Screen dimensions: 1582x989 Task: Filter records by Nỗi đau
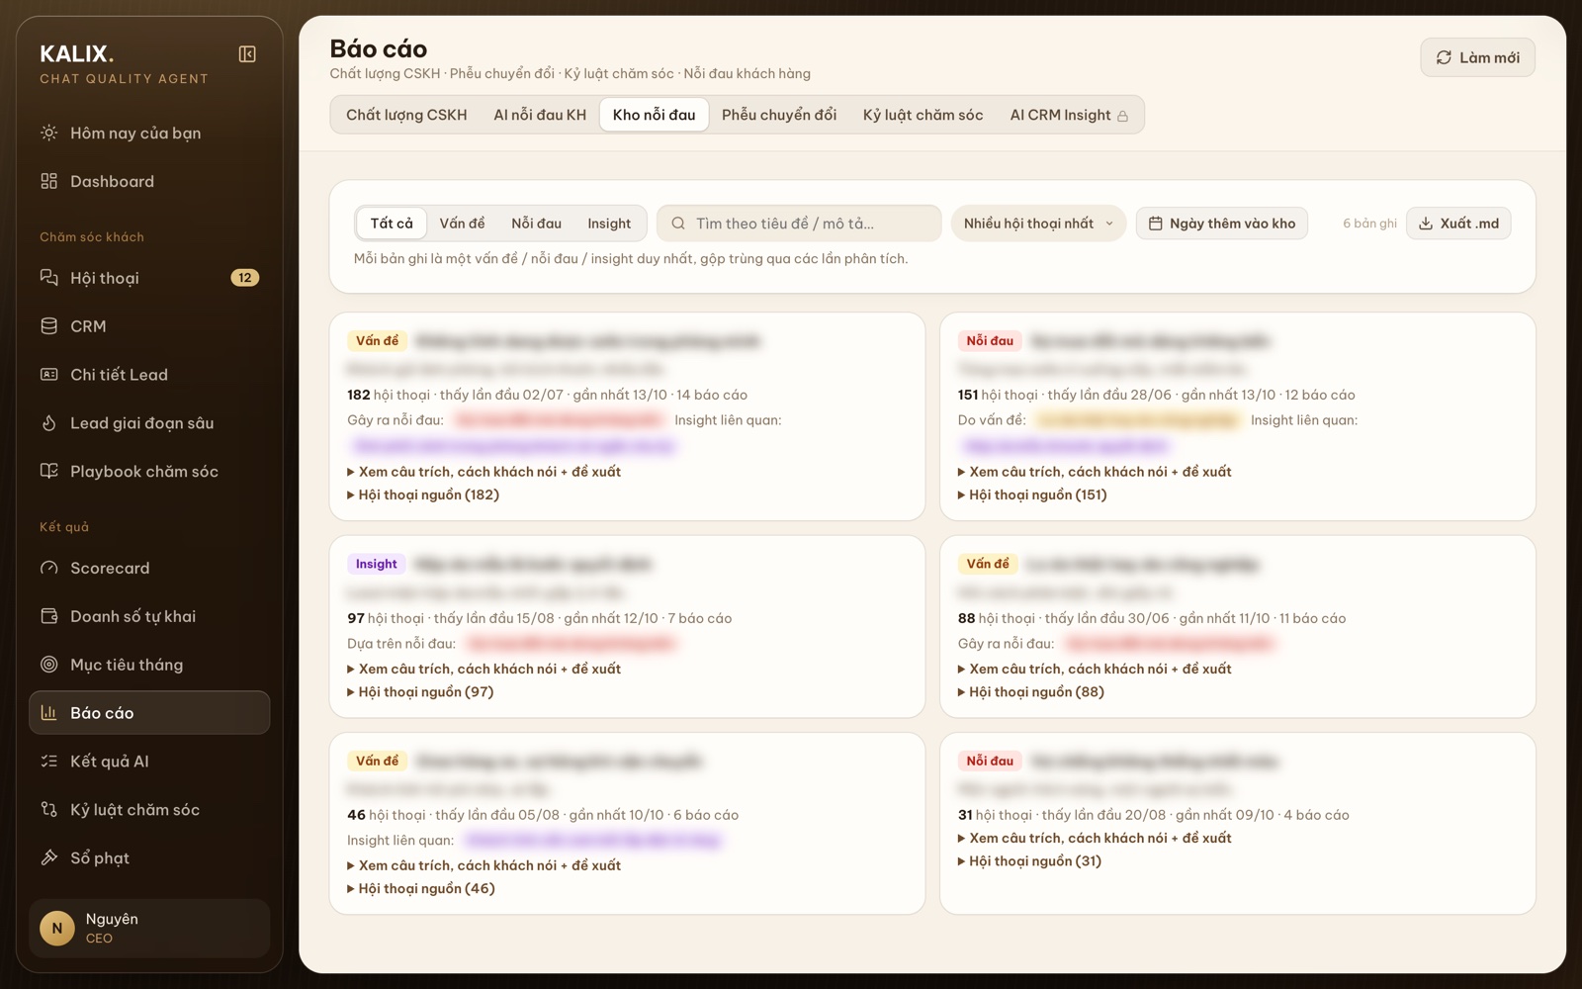536,224
